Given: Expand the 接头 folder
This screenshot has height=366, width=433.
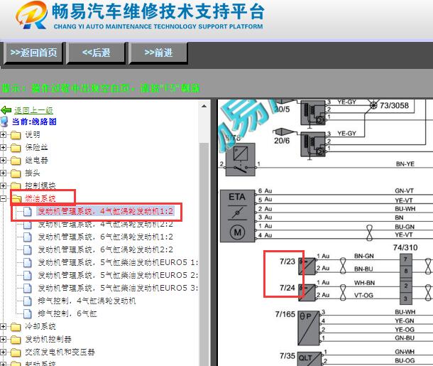Looking at the screenshot, I should (x=4, y=173).
